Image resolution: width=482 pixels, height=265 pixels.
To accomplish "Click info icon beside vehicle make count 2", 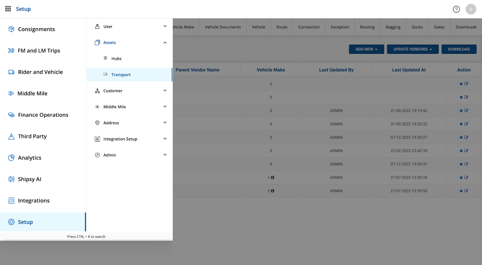I will (273, 191).
